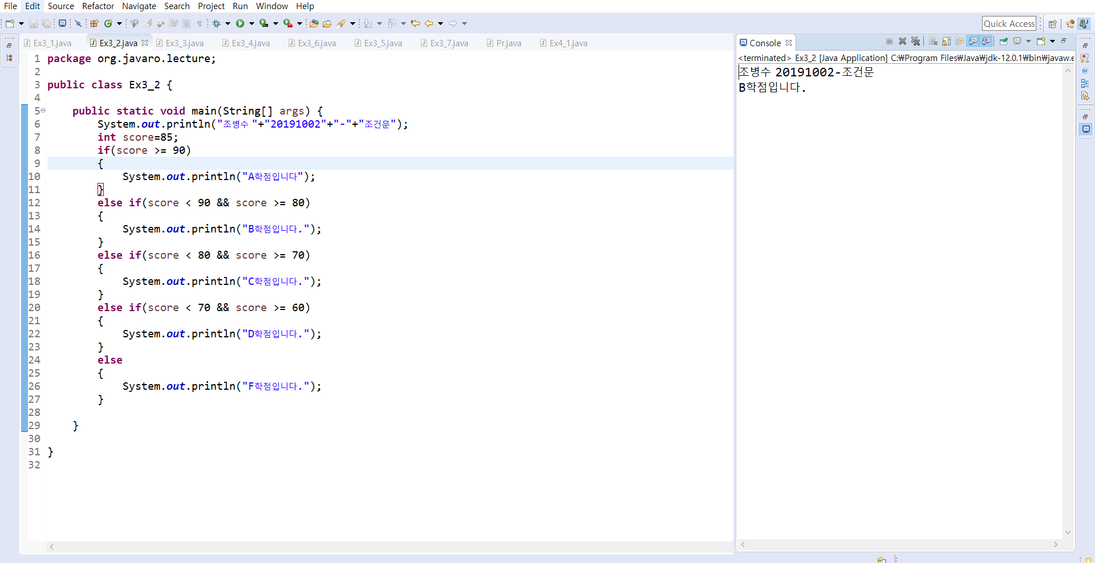Image resolution: width=1095 pixels, height=563 pixels.
Task: Toggle Show Console When Standard Error Changes
Action: [x=986, y=41]
